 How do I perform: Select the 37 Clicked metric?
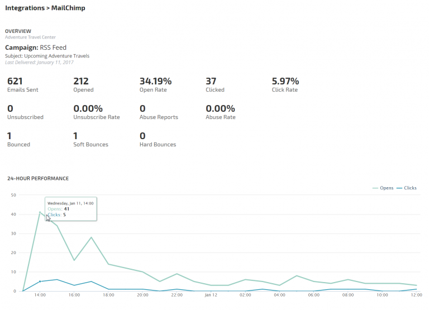(x=215, y=85)
